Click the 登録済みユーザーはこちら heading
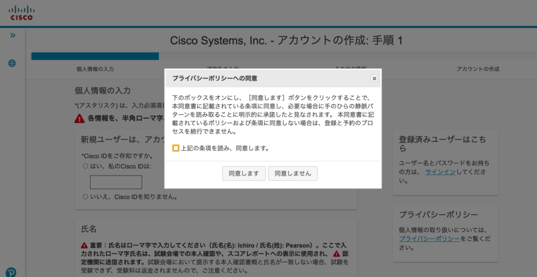537x277 pixels. coord(442,144)
